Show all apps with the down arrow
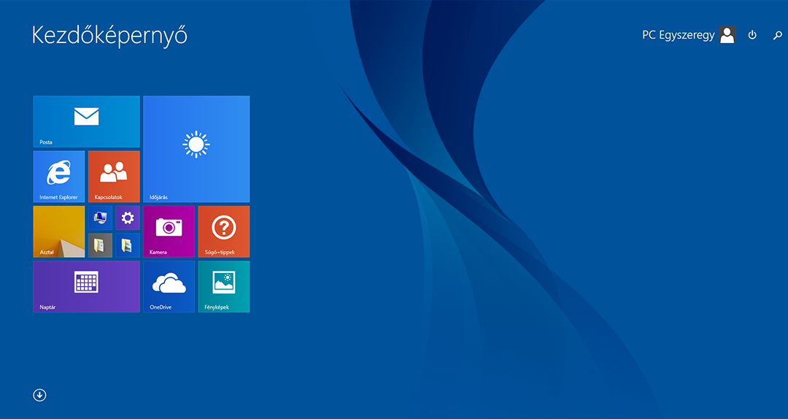This screenshot has width=788, height=419. [39, 396]
